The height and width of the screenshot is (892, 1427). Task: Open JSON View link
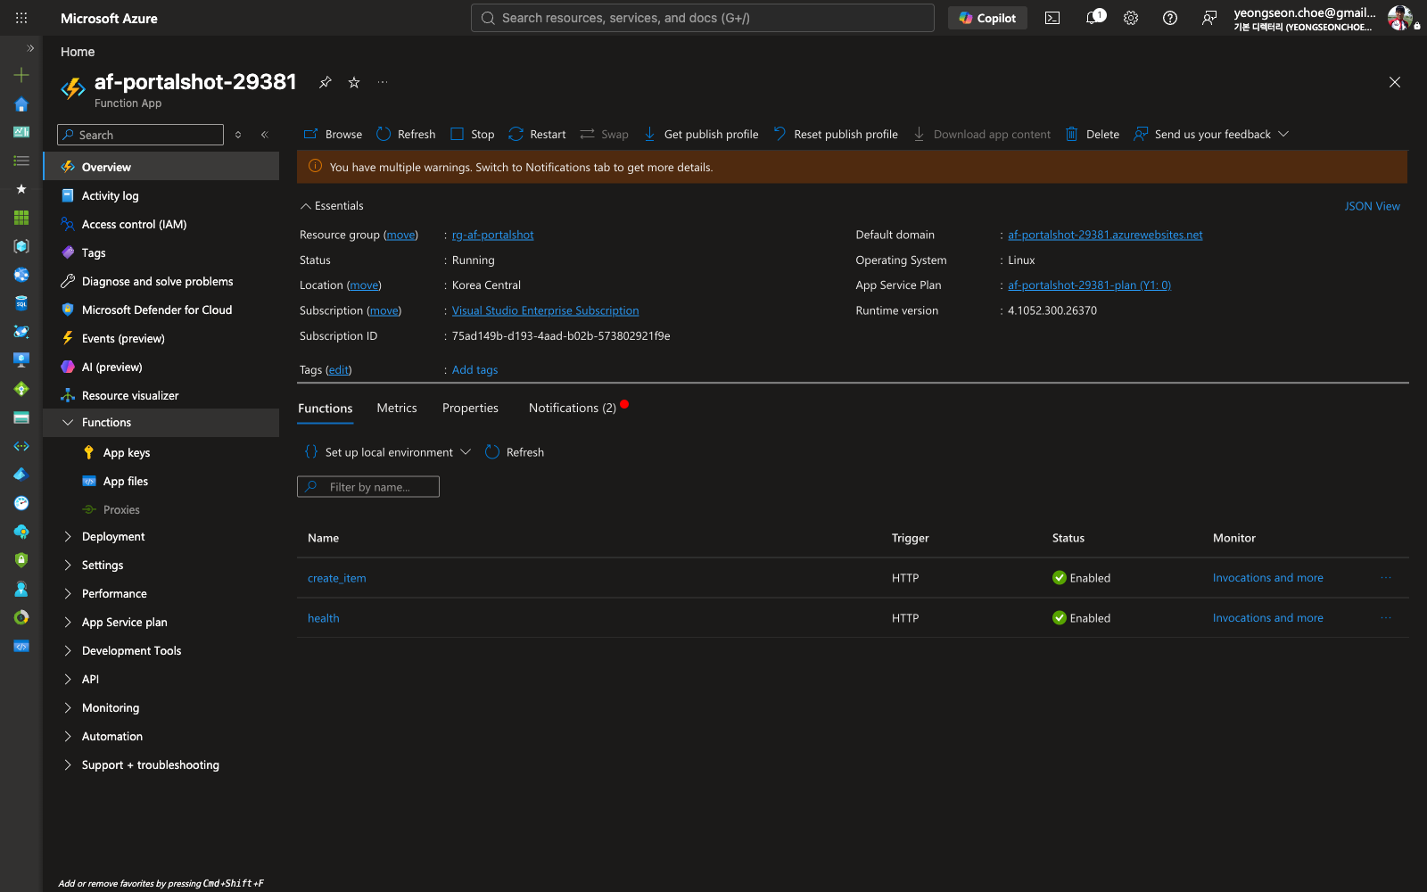point(1373,206)
